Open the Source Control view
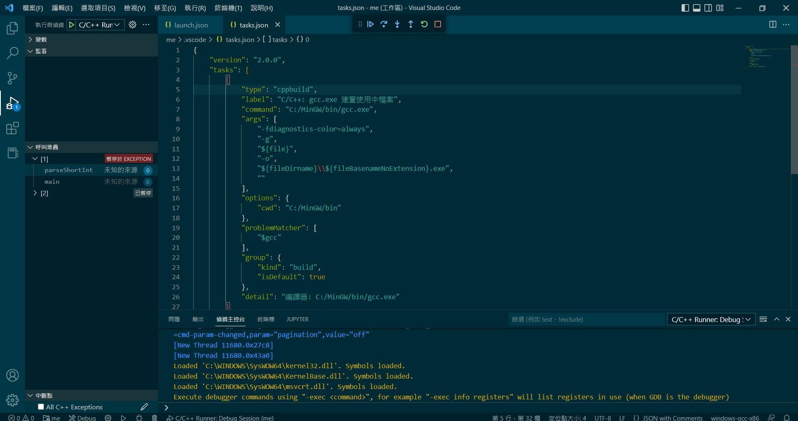 click(x=12, y=78)
